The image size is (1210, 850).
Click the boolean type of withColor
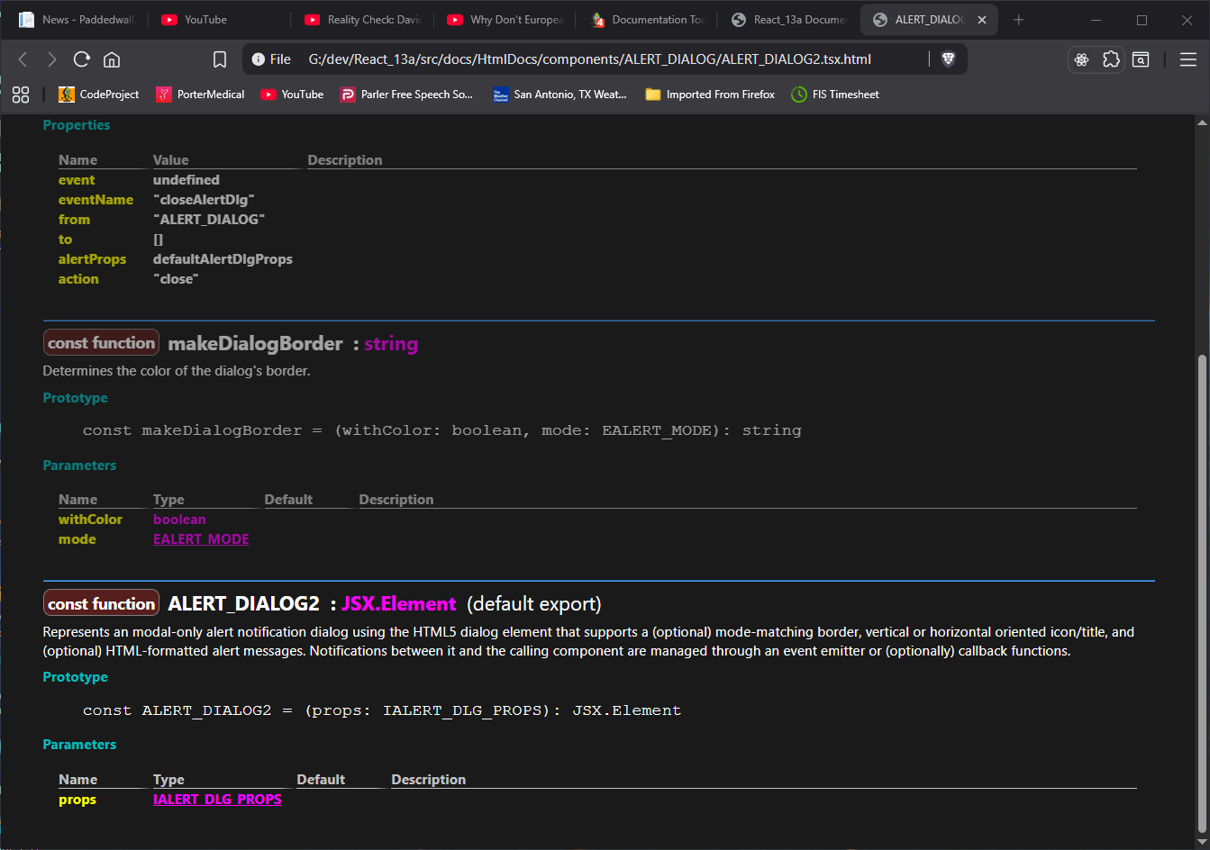(x=179, y=520)
